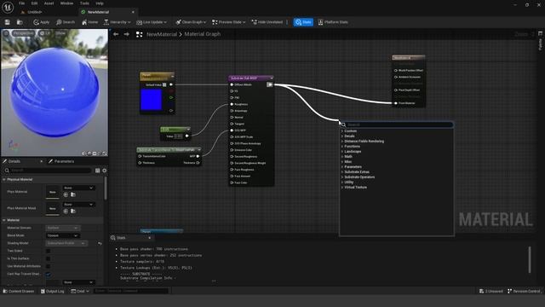
Task: Click the graph forward arrow
Action: pyautogui.click(x=127, y=34)
